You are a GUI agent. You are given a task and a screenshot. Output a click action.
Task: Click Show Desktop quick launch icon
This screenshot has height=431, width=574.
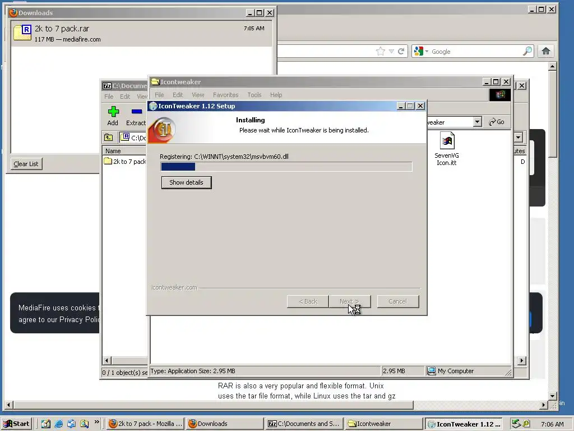tap(46, 424)
